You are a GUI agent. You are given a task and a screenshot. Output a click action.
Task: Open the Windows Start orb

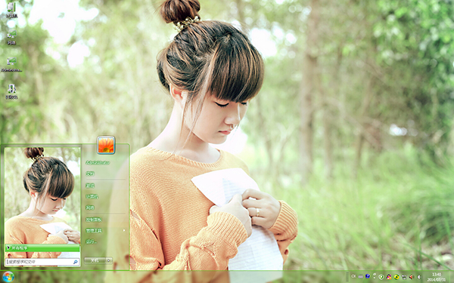(8, 277)
